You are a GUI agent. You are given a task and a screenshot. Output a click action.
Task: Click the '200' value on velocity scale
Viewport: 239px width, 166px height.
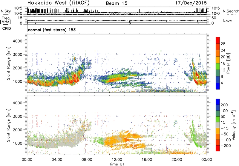click(224, 105)
